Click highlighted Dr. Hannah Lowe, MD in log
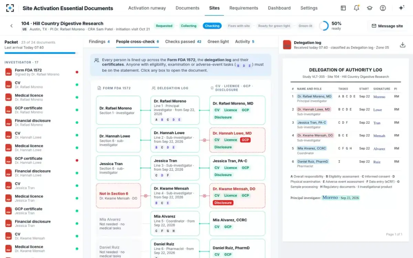 click(314, 109)
